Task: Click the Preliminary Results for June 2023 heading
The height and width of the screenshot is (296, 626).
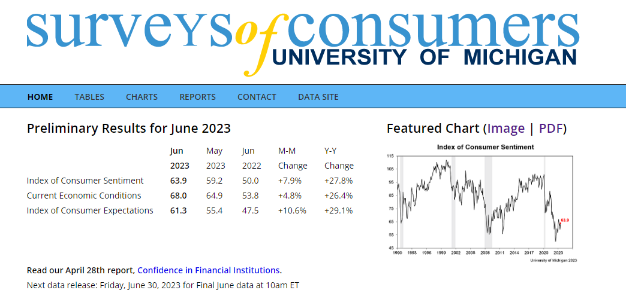Action: 129,129
